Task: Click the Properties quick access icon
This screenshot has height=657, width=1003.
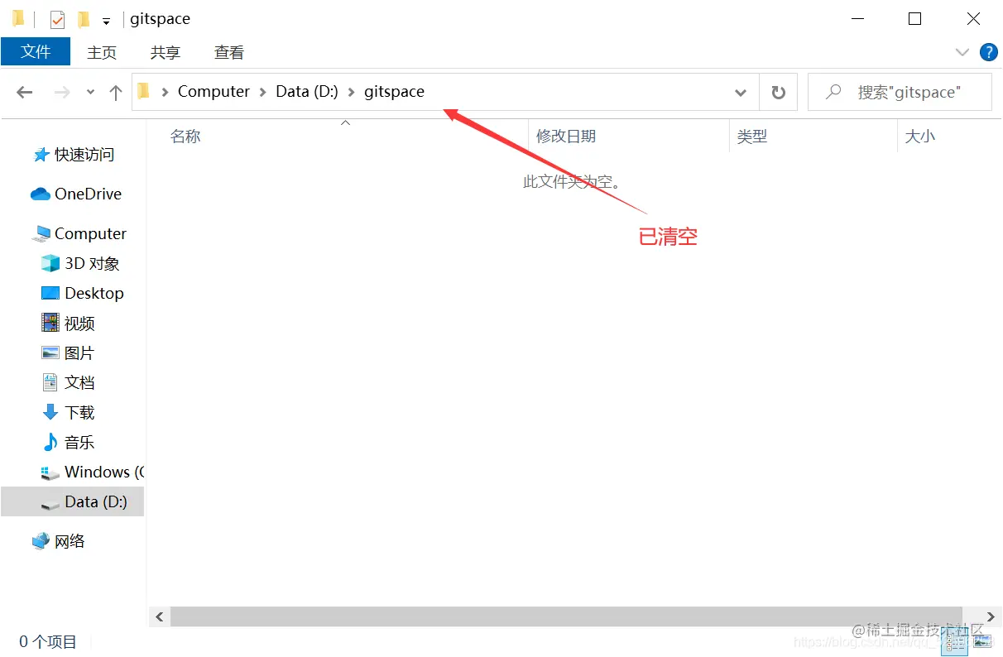Action: pos(57,19)
